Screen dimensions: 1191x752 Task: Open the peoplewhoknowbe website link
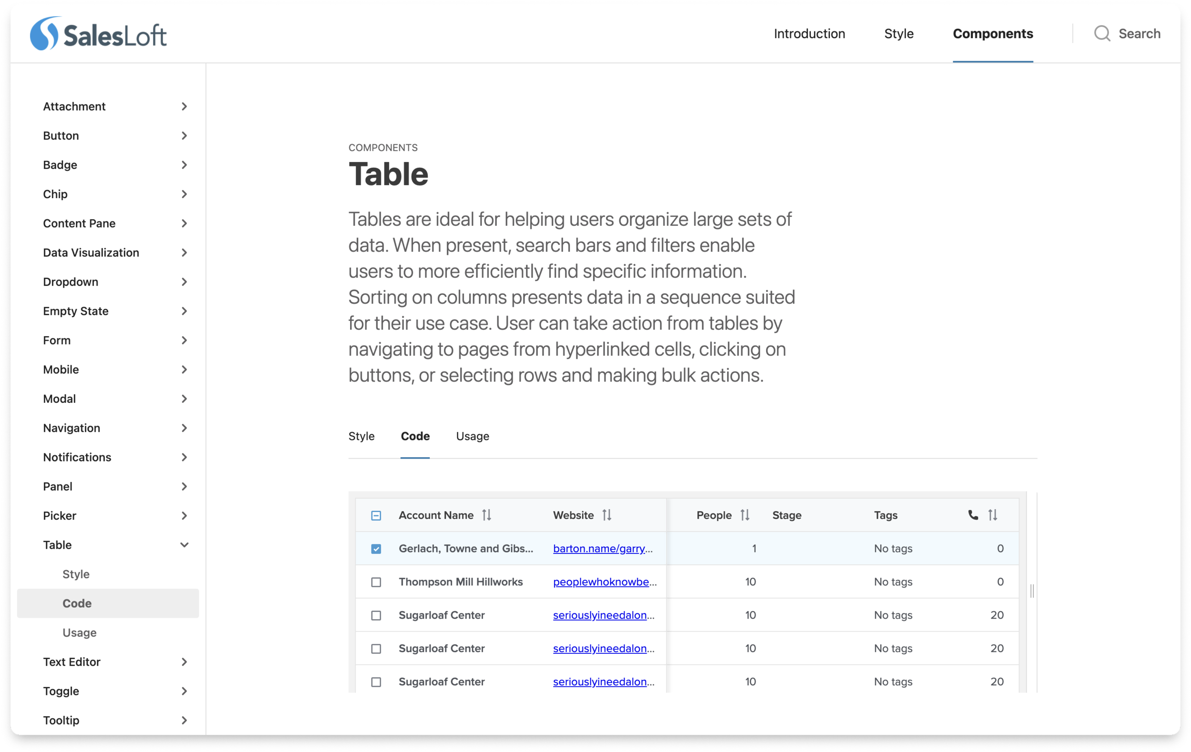604,582
